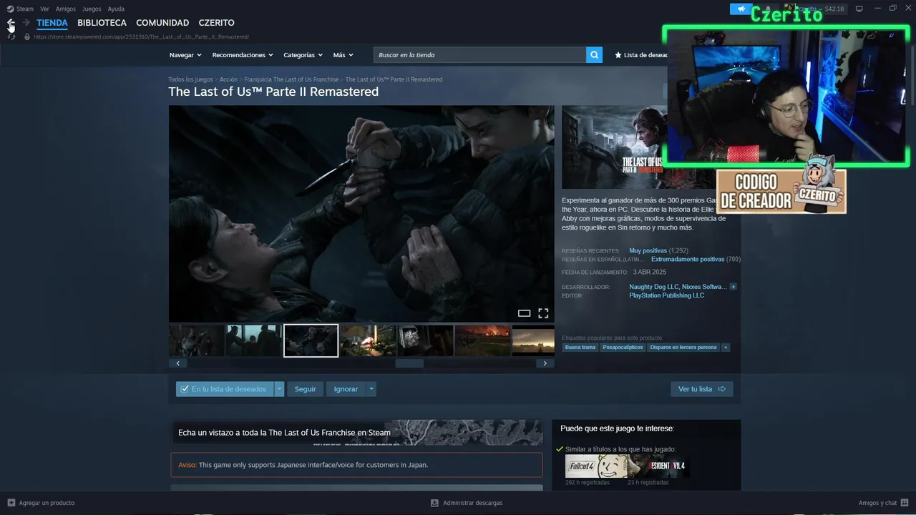Switch to the BIBLIOTECA tab
Image resolution: width=916 pixels, height=515 pixels.
pos(102,23)
